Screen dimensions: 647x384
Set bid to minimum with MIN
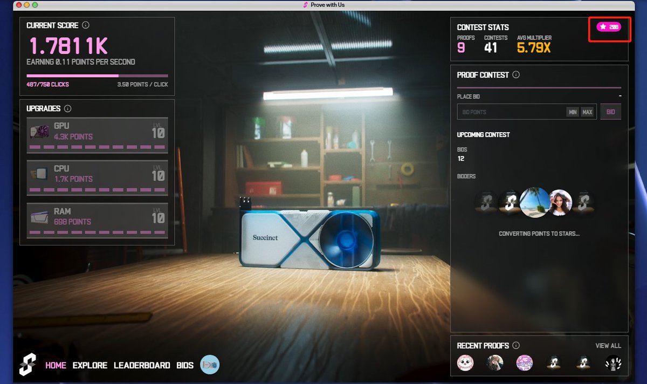(x=573, y=112)
